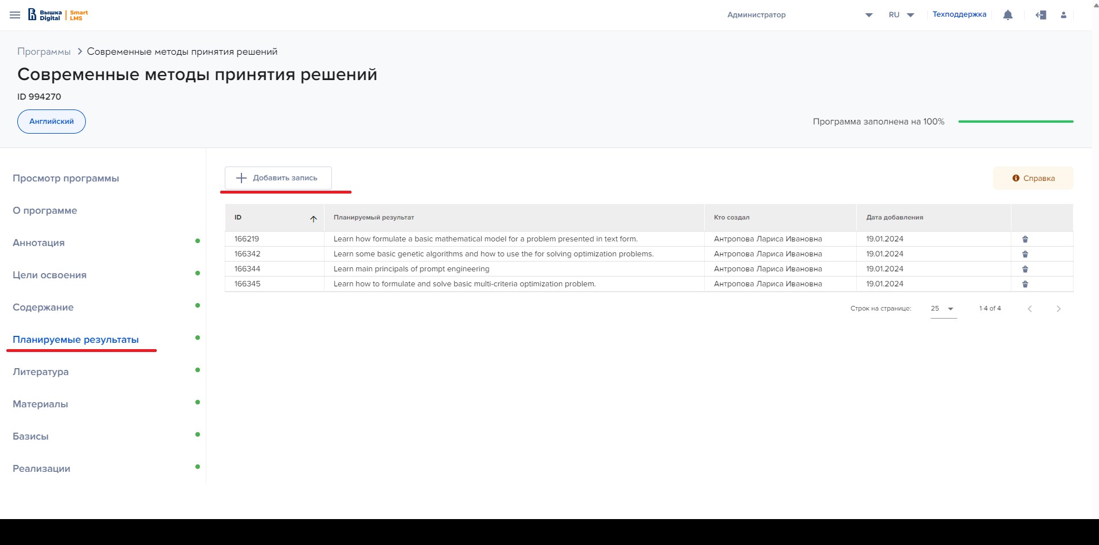
Task: Open the hamburger navigation menu
Action: click(15, 15)
